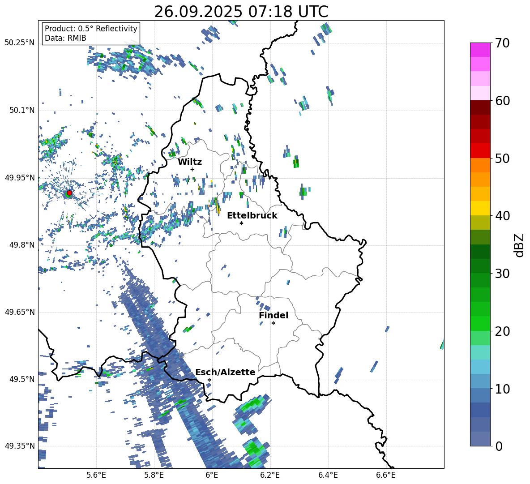
Task: Click the Esch/Alzette location cross marker
Action: click(x=209, y=380)
